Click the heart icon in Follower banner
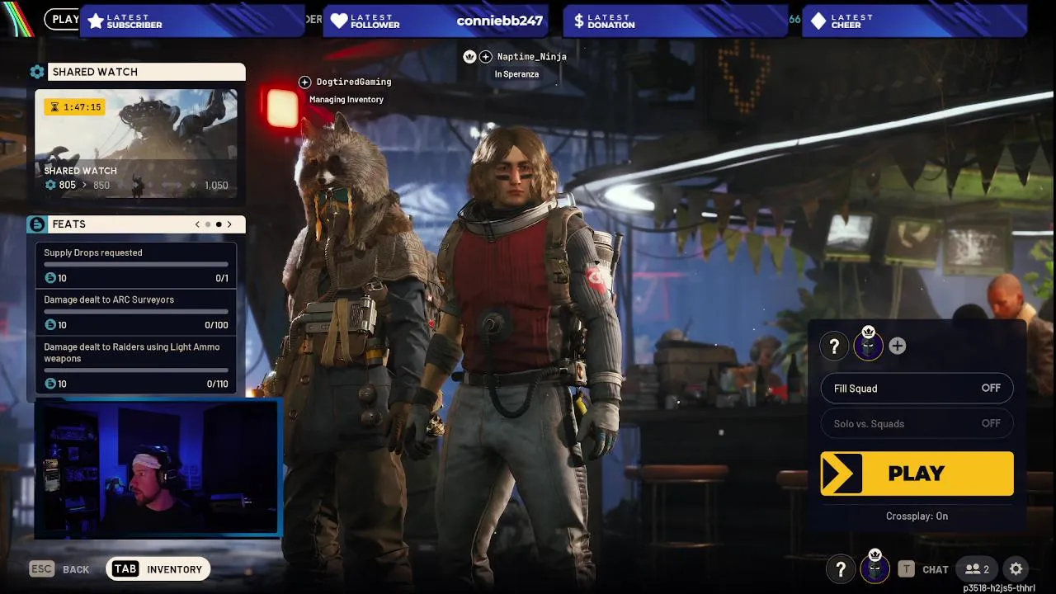This screenshot has width=1056, height=594. 339,21
